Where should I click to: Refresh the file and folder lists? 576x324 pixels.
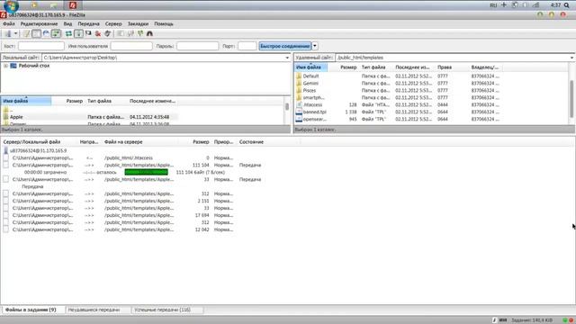[x=68, y=33]
